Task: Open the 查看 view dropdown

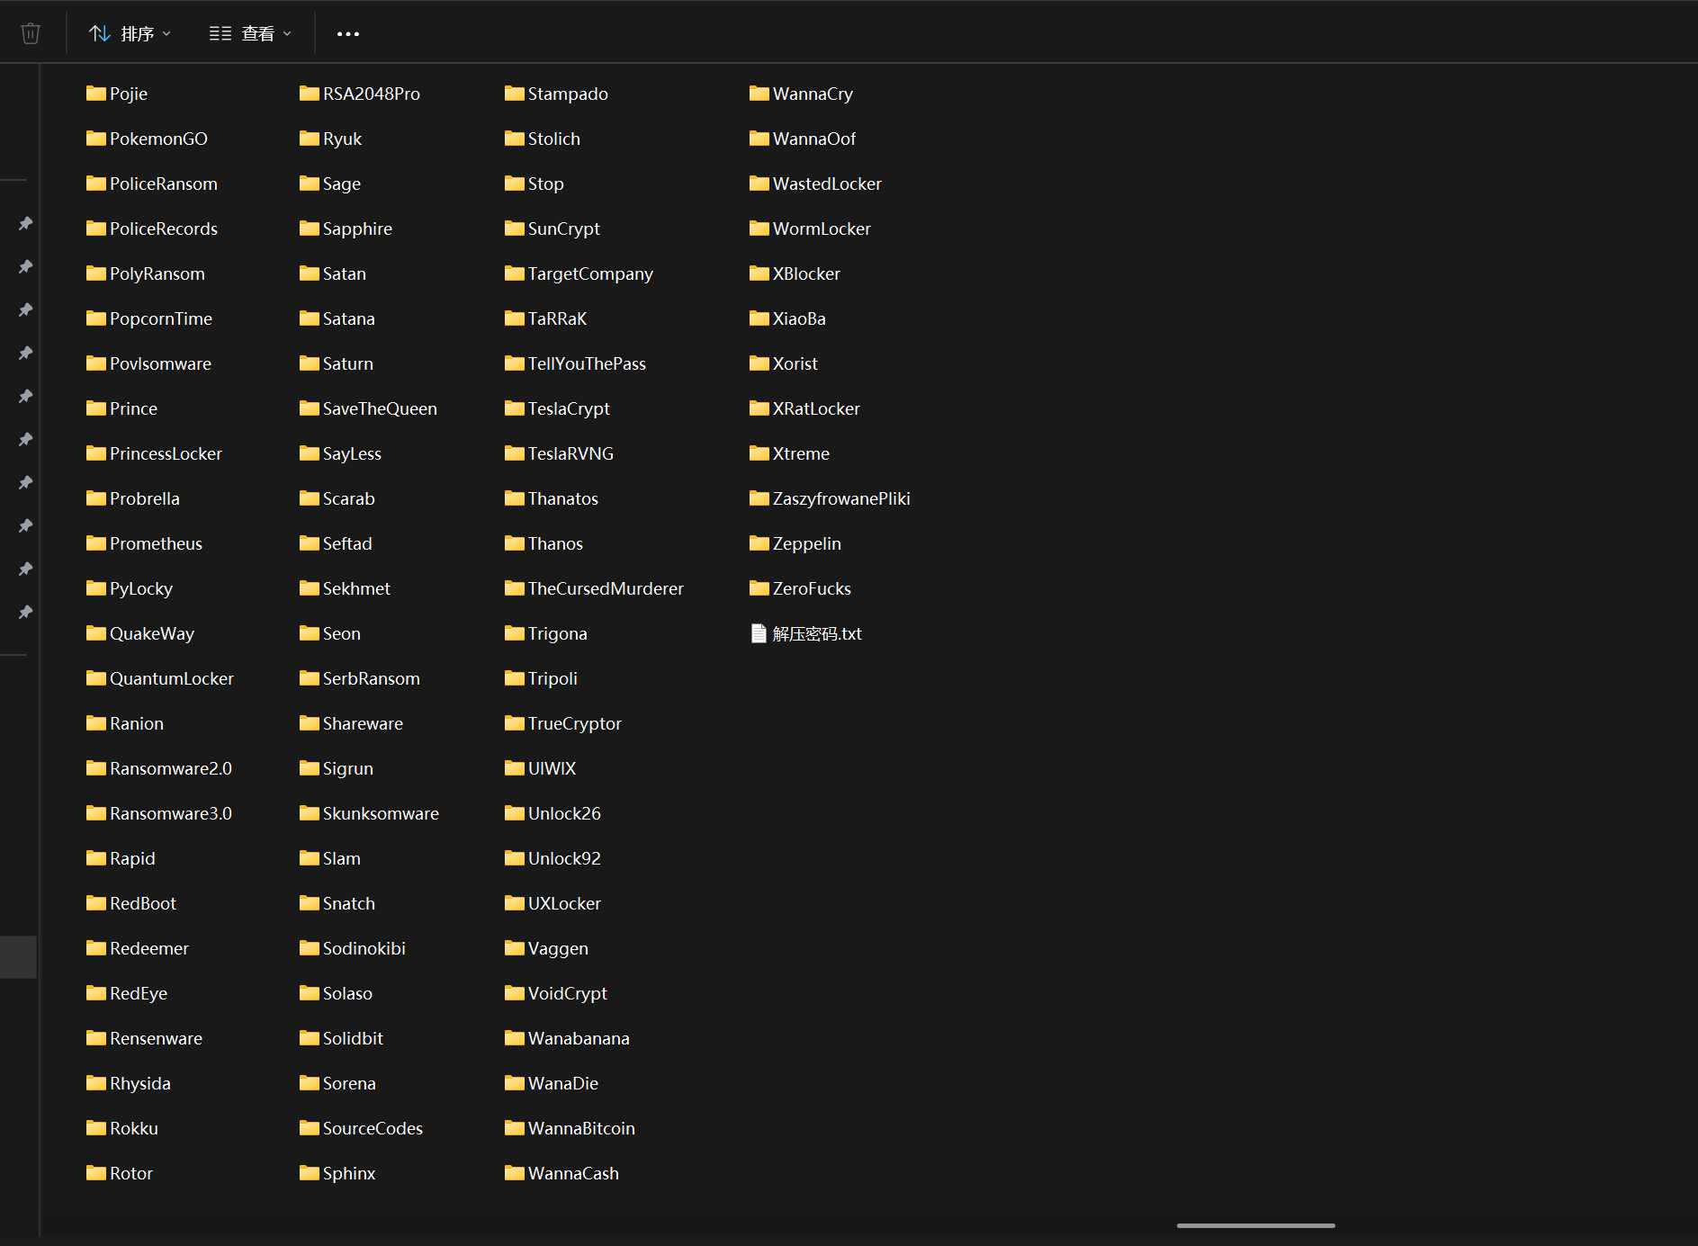Action: pos(250,33)
